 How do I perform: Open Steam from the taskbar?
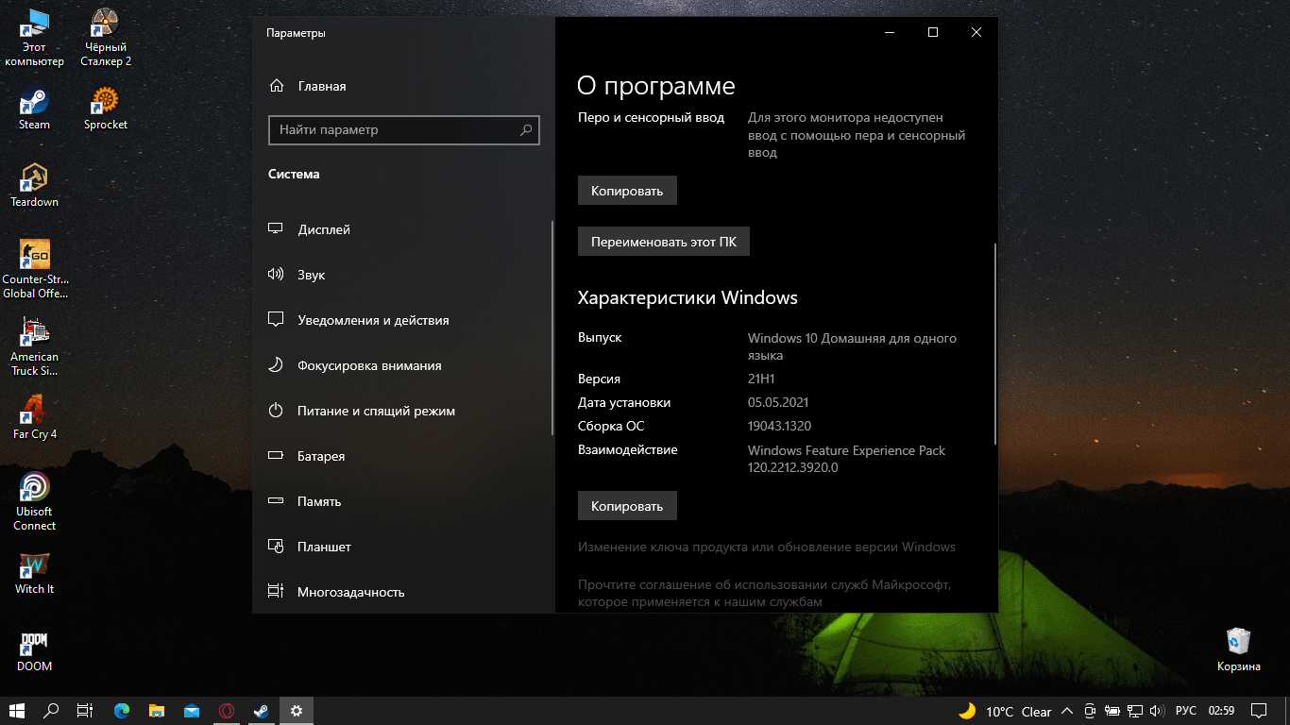click(262, 710)
